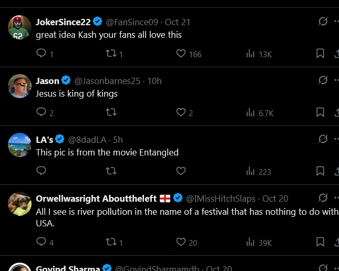Screen dimensions: 339x271
Task: Repost JokerSince22's tweet
Action: [111, 54]
